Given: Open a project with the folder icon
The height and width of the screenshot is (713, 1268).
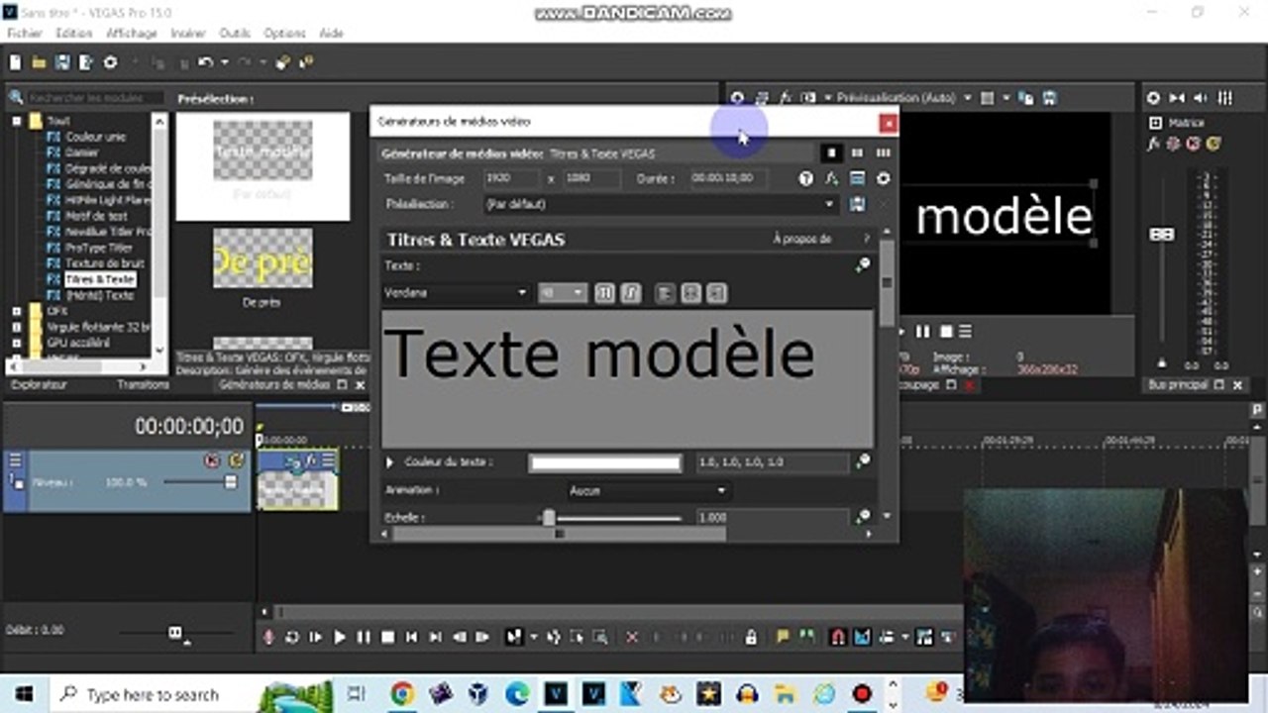Looking at the screenshot, I should [39, 62].
